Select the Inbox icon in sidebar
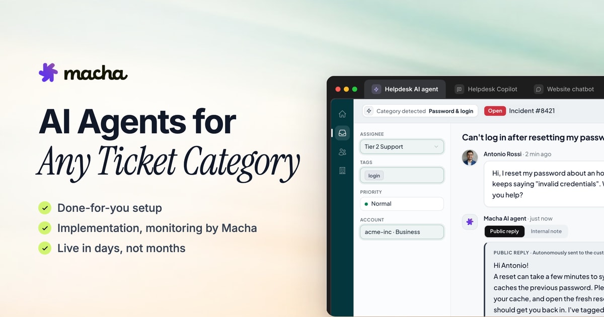The height and width of the screenshot is (317, 604). coord(342,133)
